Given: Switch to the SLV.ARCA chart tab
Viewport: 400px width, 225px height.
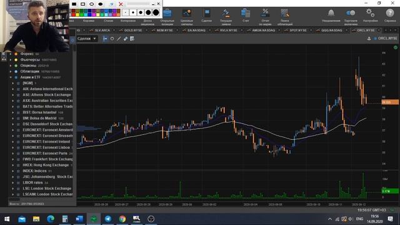Looking at the screenshot, I should (102, 31).
